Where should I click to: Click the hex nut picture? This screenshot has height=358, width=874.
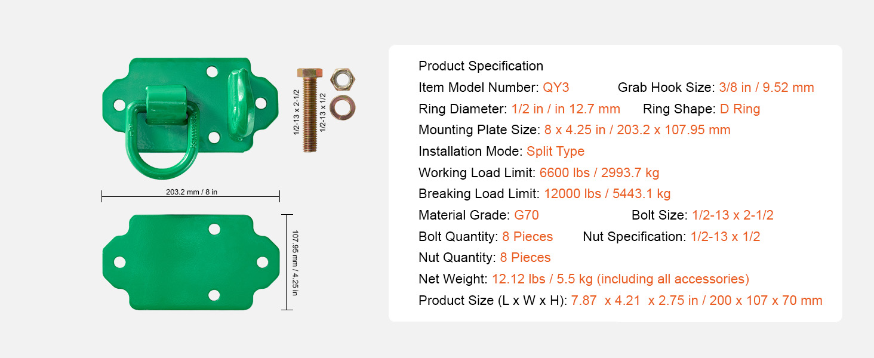click(341, 78)
